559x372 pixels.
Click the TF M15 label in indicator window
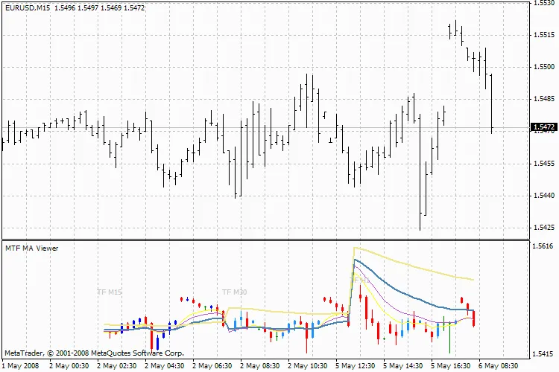pyautogui.click(x=110, y=292)
